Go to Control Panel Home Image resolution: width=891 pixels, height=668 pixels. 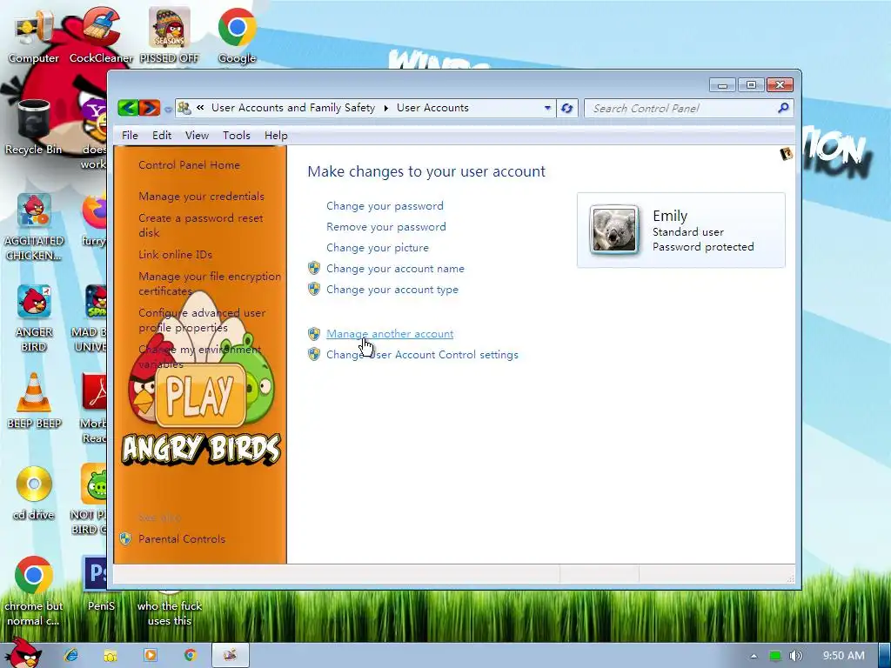coord(189,164)
